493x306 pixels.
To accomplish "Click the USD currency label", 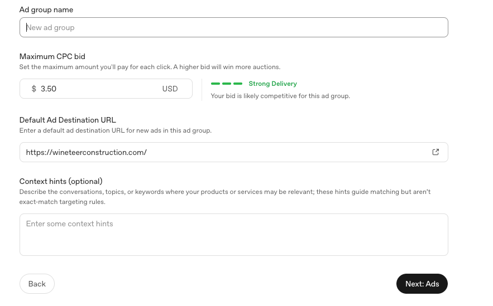I will (x=170, y=89).
